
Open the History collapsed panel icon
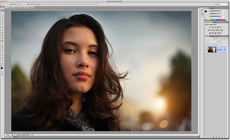coord(202,10)
